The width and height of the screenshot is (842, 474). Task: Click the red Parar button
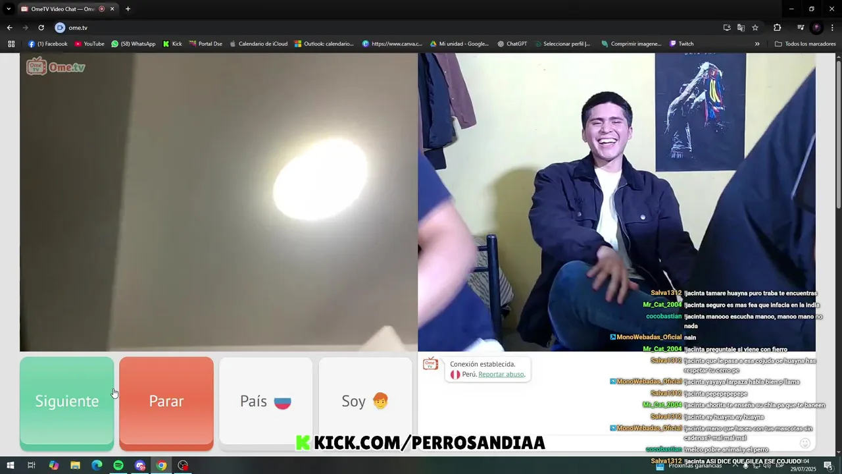[x=166, y=403]
